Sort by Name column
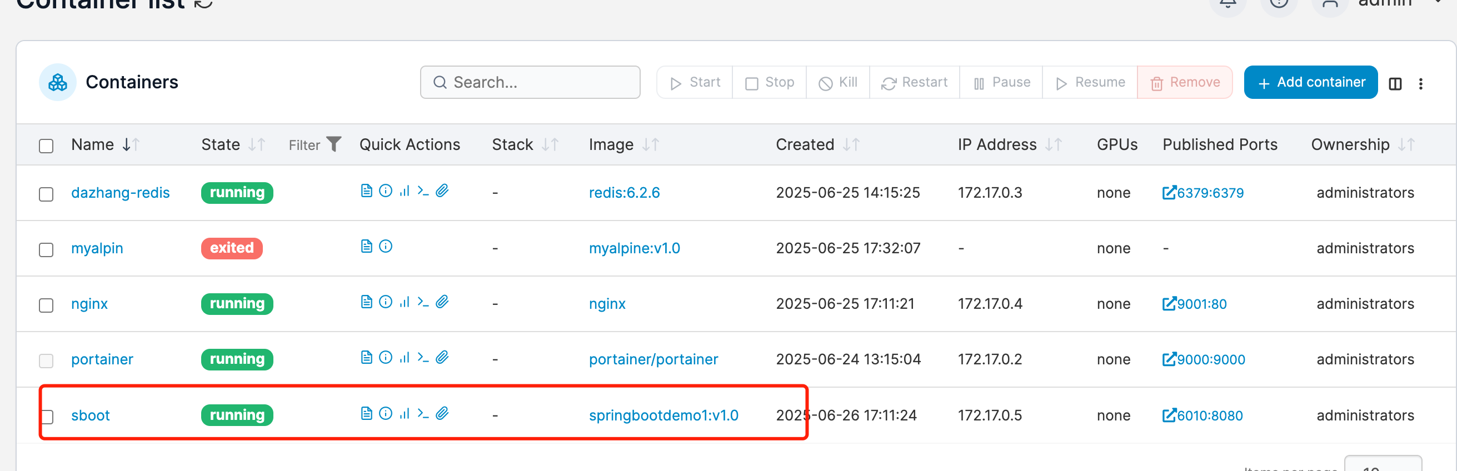Image resolution: width=1457 pixels, height=471 pixels. 105,145
